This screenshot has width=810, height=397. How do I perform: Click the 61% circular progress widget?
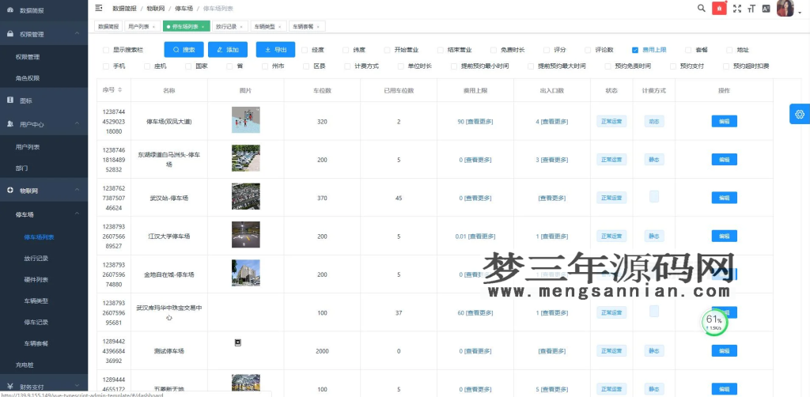(714, 322)
